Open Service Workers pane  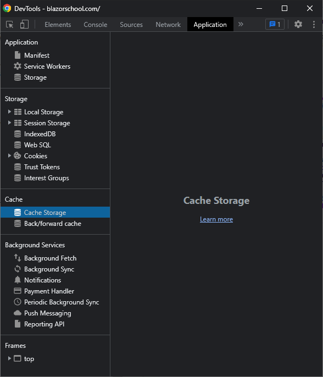tap(47, 66)
